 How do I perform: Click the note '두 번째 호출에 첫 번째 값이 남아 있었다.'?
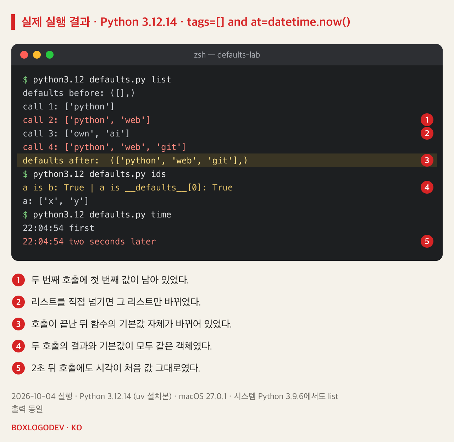point(110,280)
